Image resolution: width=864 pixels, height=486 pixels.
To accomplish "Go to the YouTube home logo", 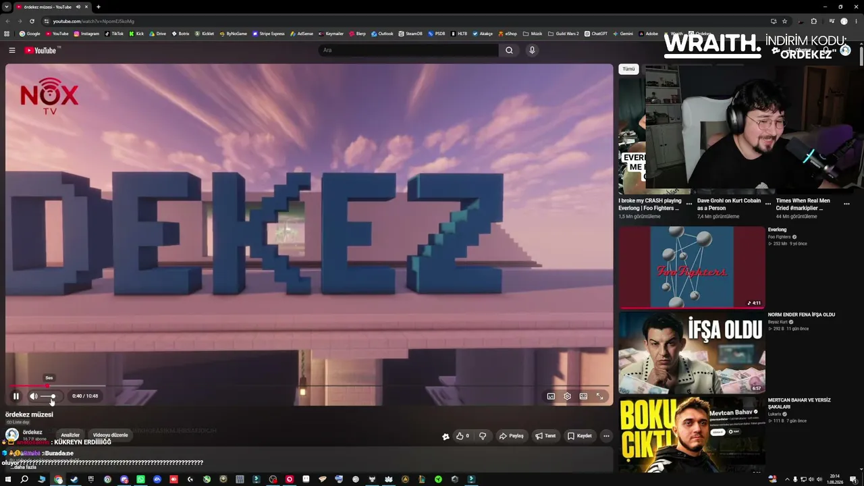I will pos(41,50).
